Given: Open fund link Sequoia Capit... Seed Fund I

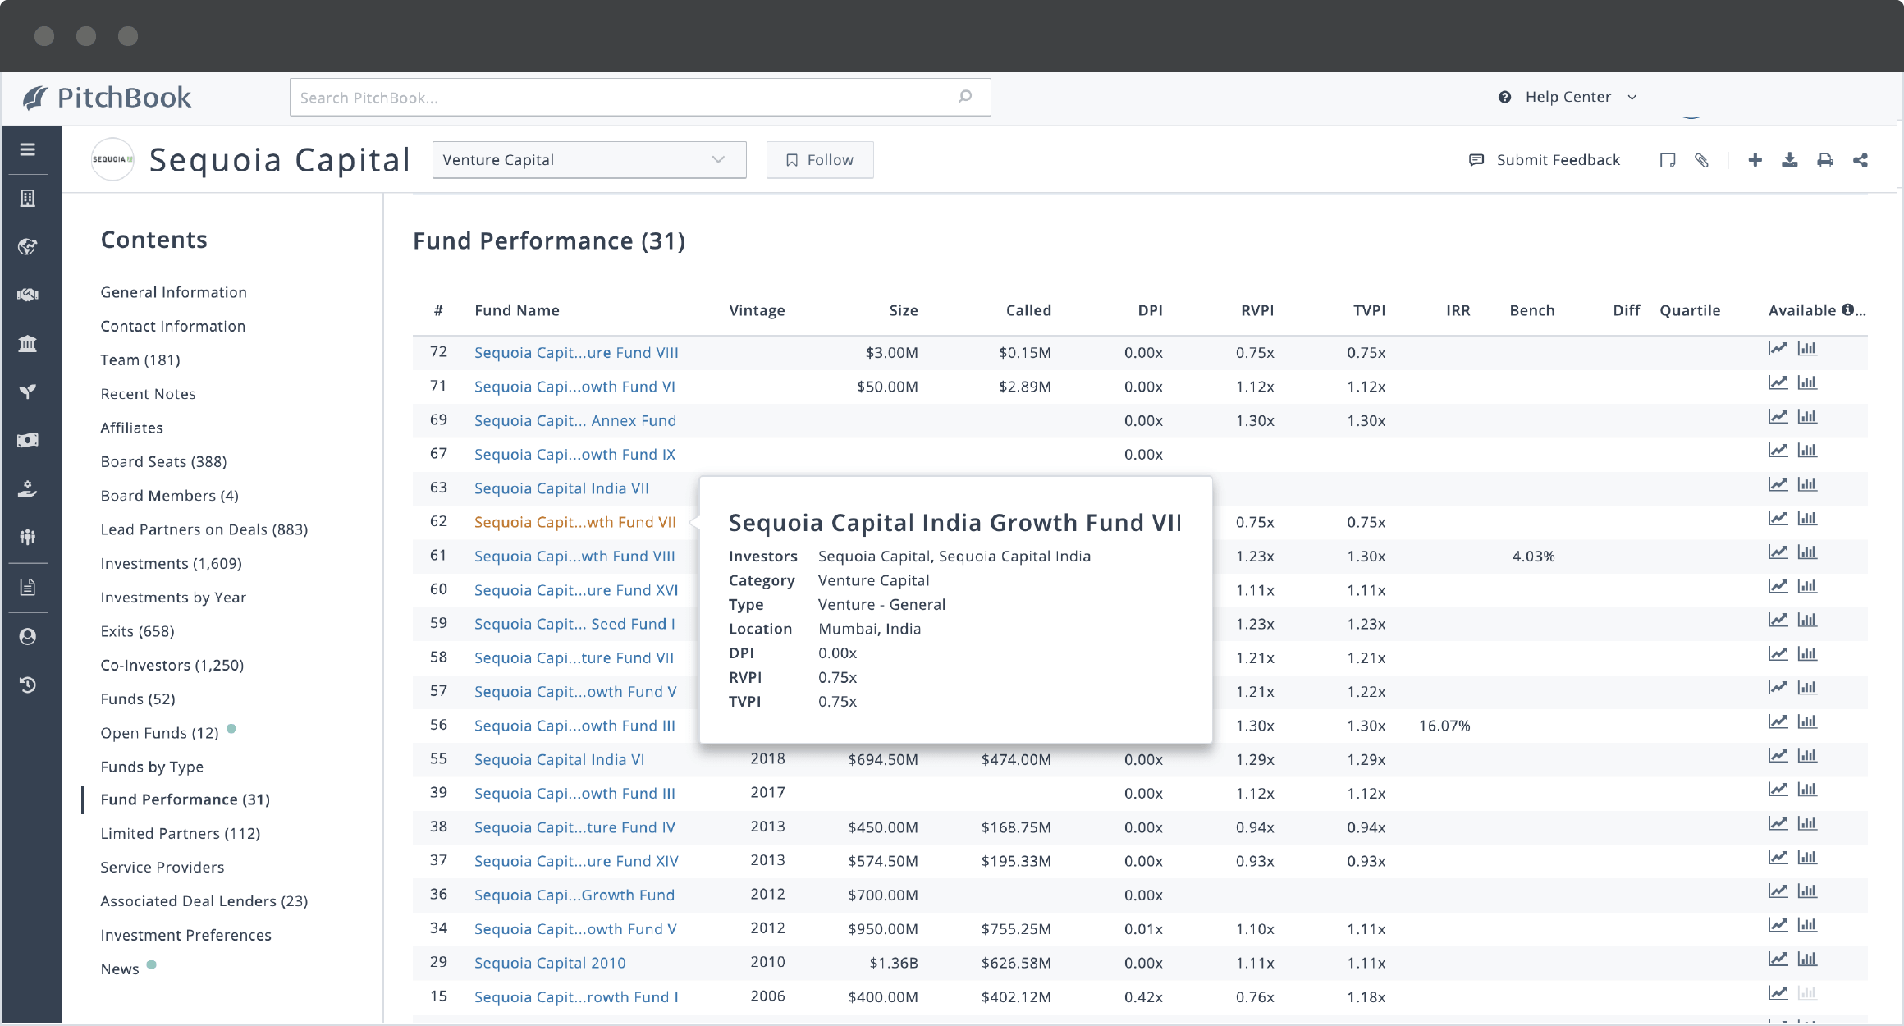Looking at the screenshot, I should tap(574, 624).
